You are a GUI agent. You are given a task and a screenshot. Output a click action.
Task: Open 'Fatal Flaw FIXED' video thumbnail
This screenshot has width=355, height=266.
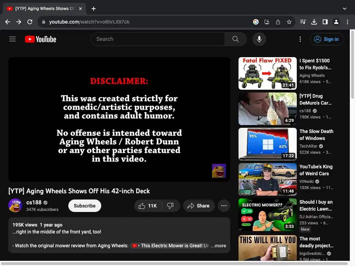tap(268, 73)
